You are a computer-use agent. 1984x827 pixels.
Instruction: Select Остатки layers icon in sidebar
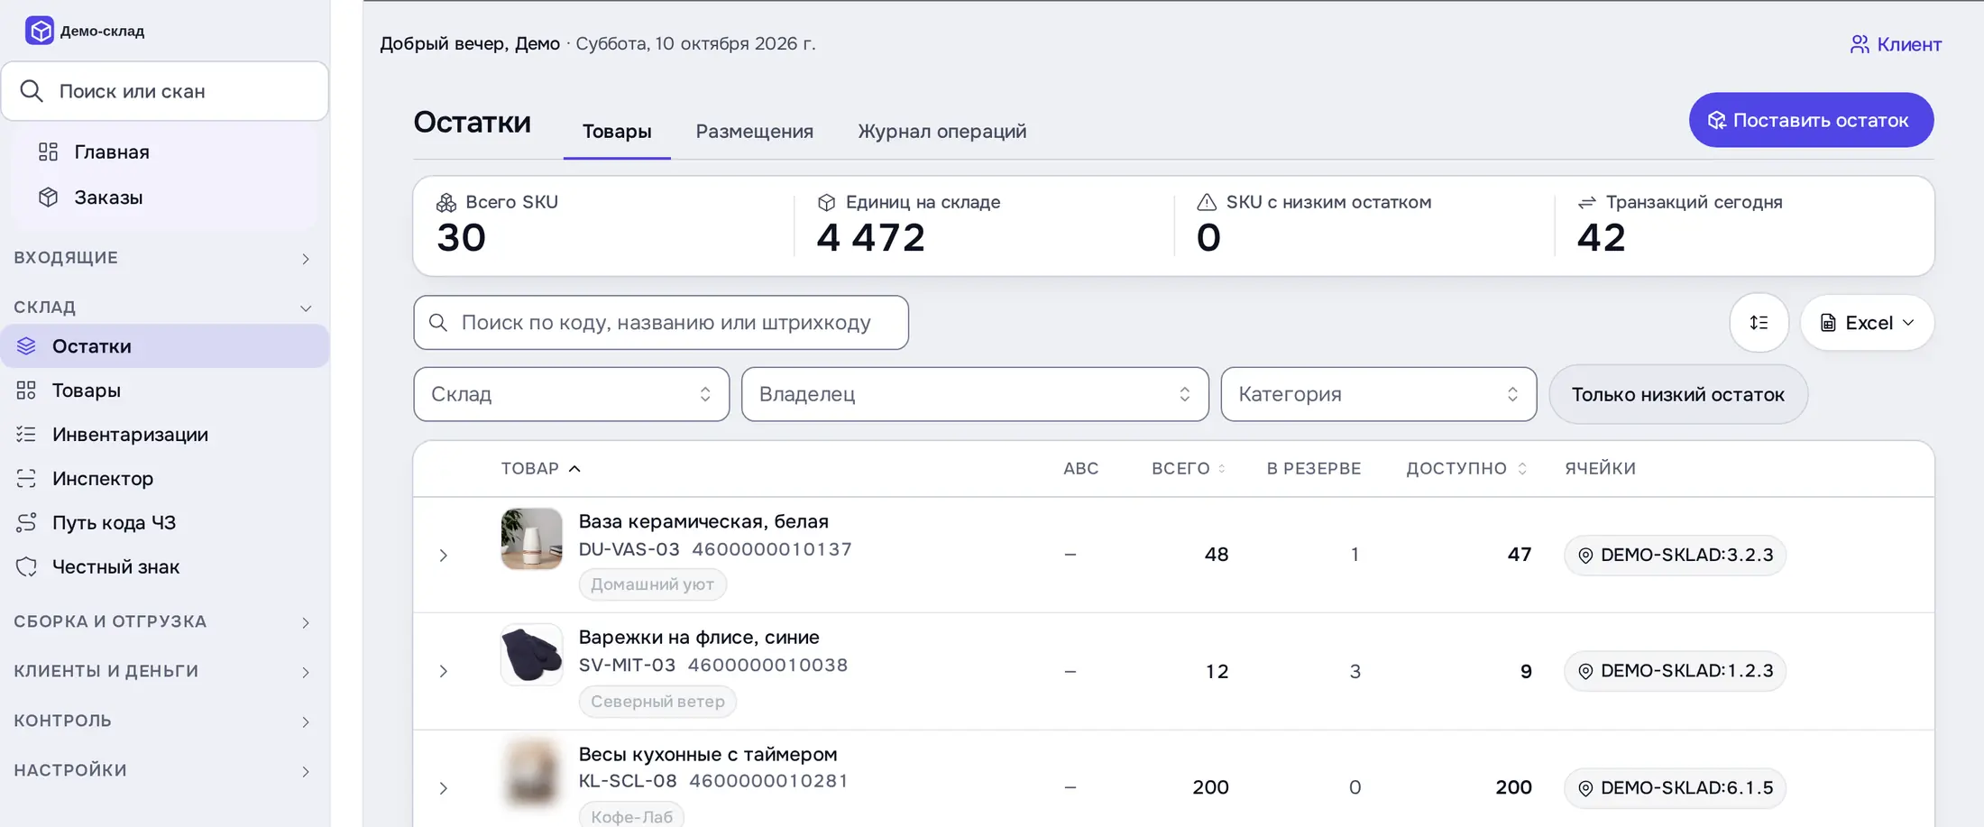(x=26, y=345)
